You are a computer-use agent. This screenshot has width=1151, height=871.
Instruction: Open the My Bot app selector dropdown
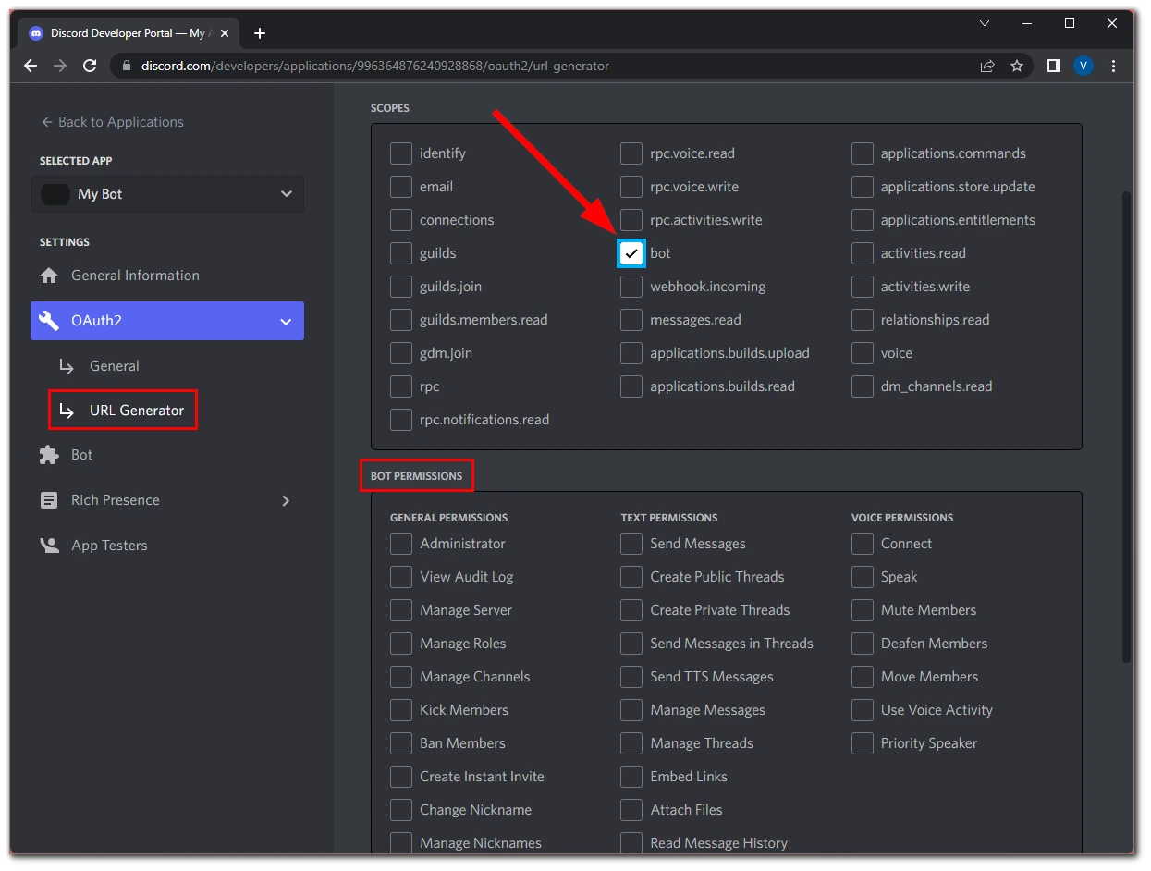[167, 194]
